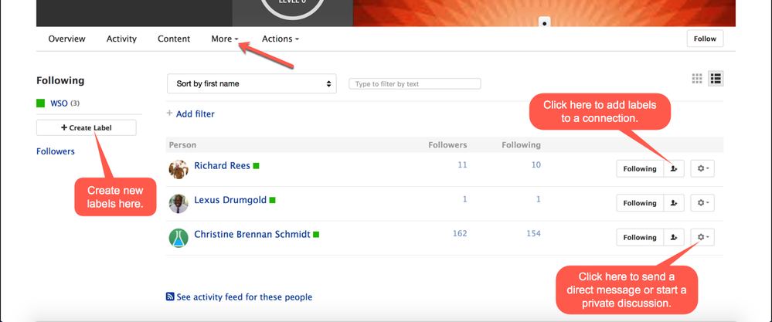Go to the Content tab
Screen dimensions: 772x322
174,39
